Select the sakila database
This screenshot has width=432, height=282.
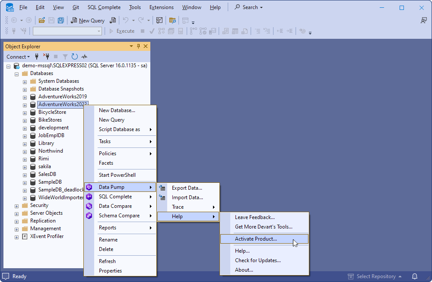[44, 166]
